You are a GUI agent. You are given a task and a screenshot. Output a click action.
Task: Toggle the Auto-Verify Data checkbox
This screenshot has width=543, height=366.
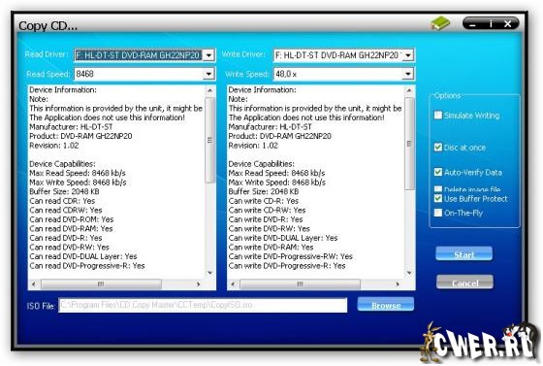tap(438, 172)
